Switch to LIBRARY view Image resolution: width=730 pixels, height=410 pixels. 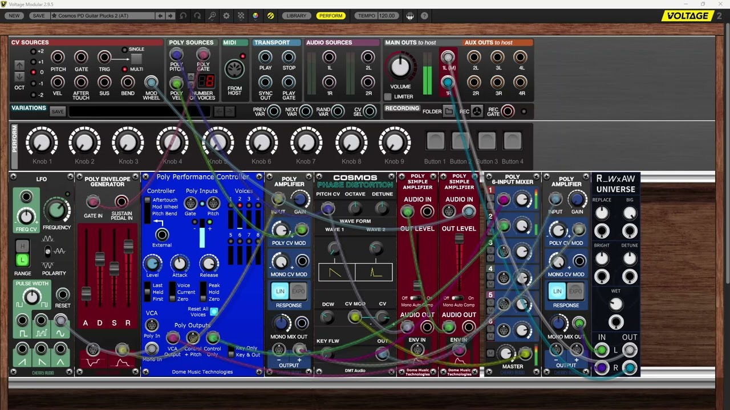[x=297, y=16]
